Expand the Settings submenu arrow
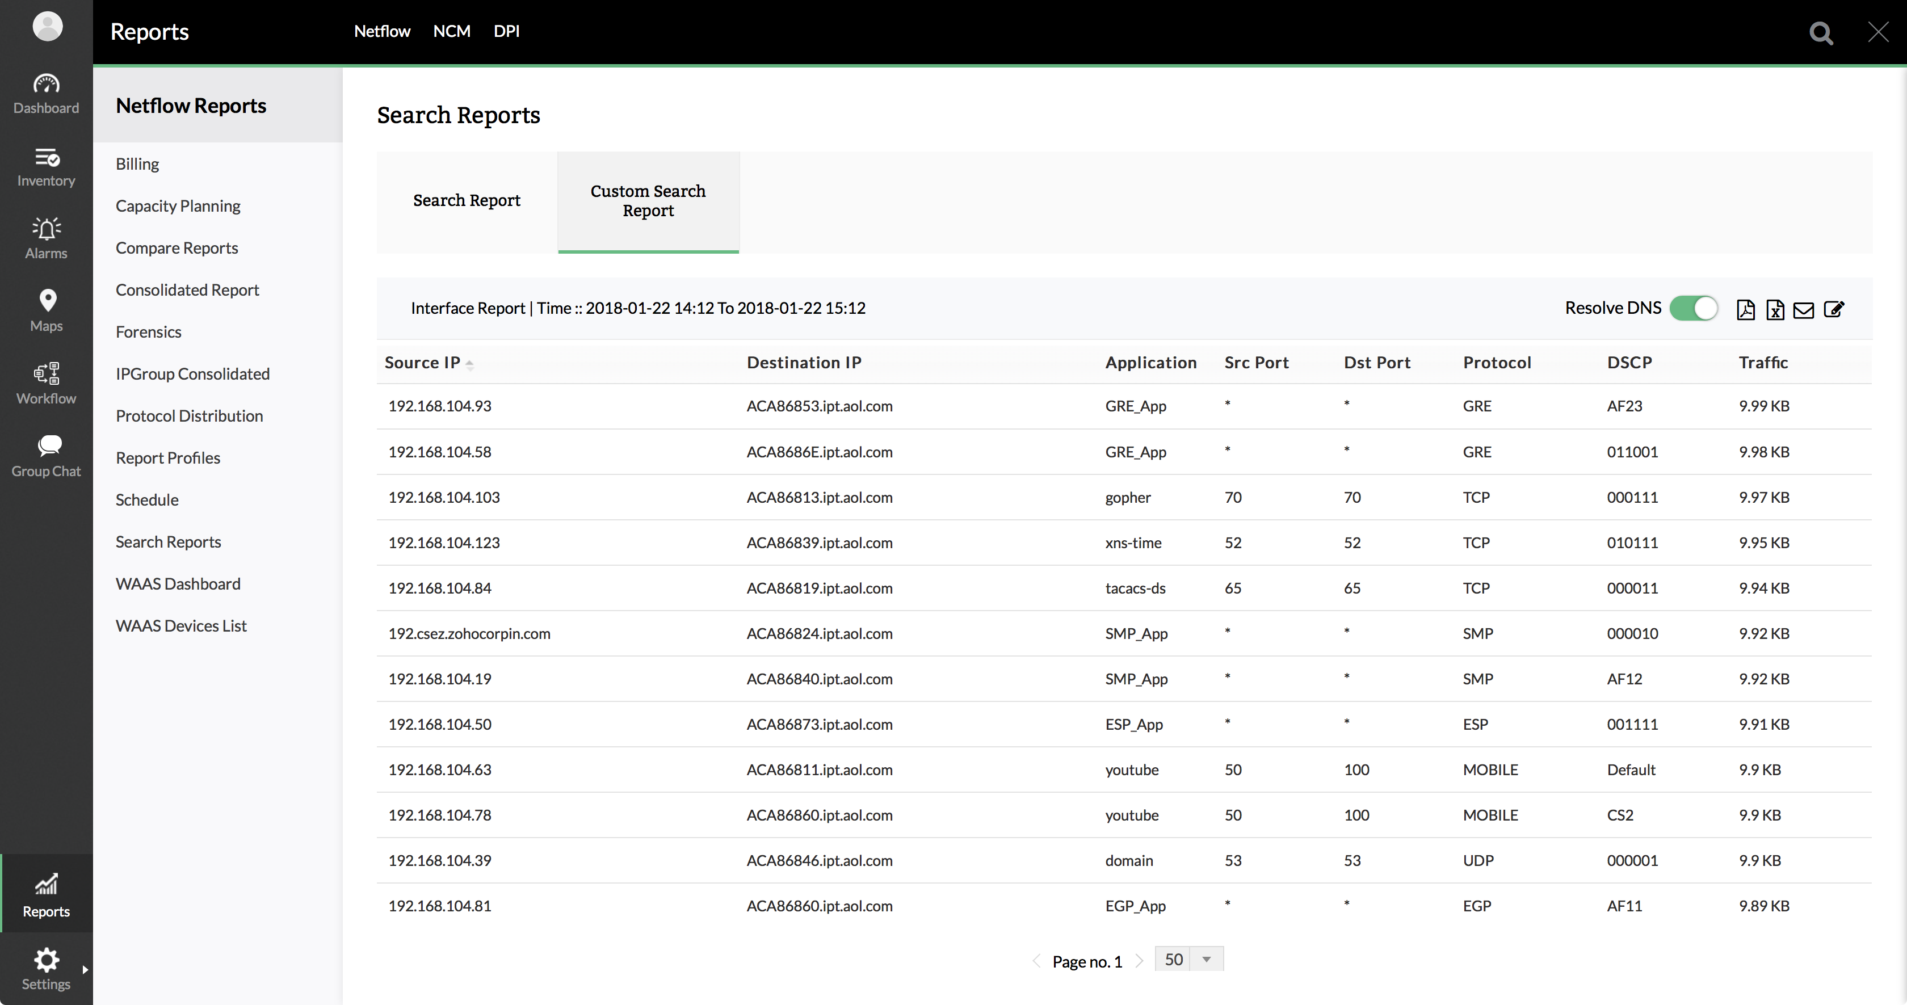The width and height of the screenshot is (1907, 1005). (x=85, y=969)
